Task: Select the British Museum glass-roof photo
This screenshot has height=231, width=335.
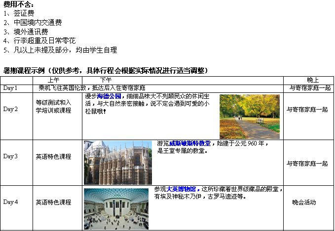Action: click(116, 208)
